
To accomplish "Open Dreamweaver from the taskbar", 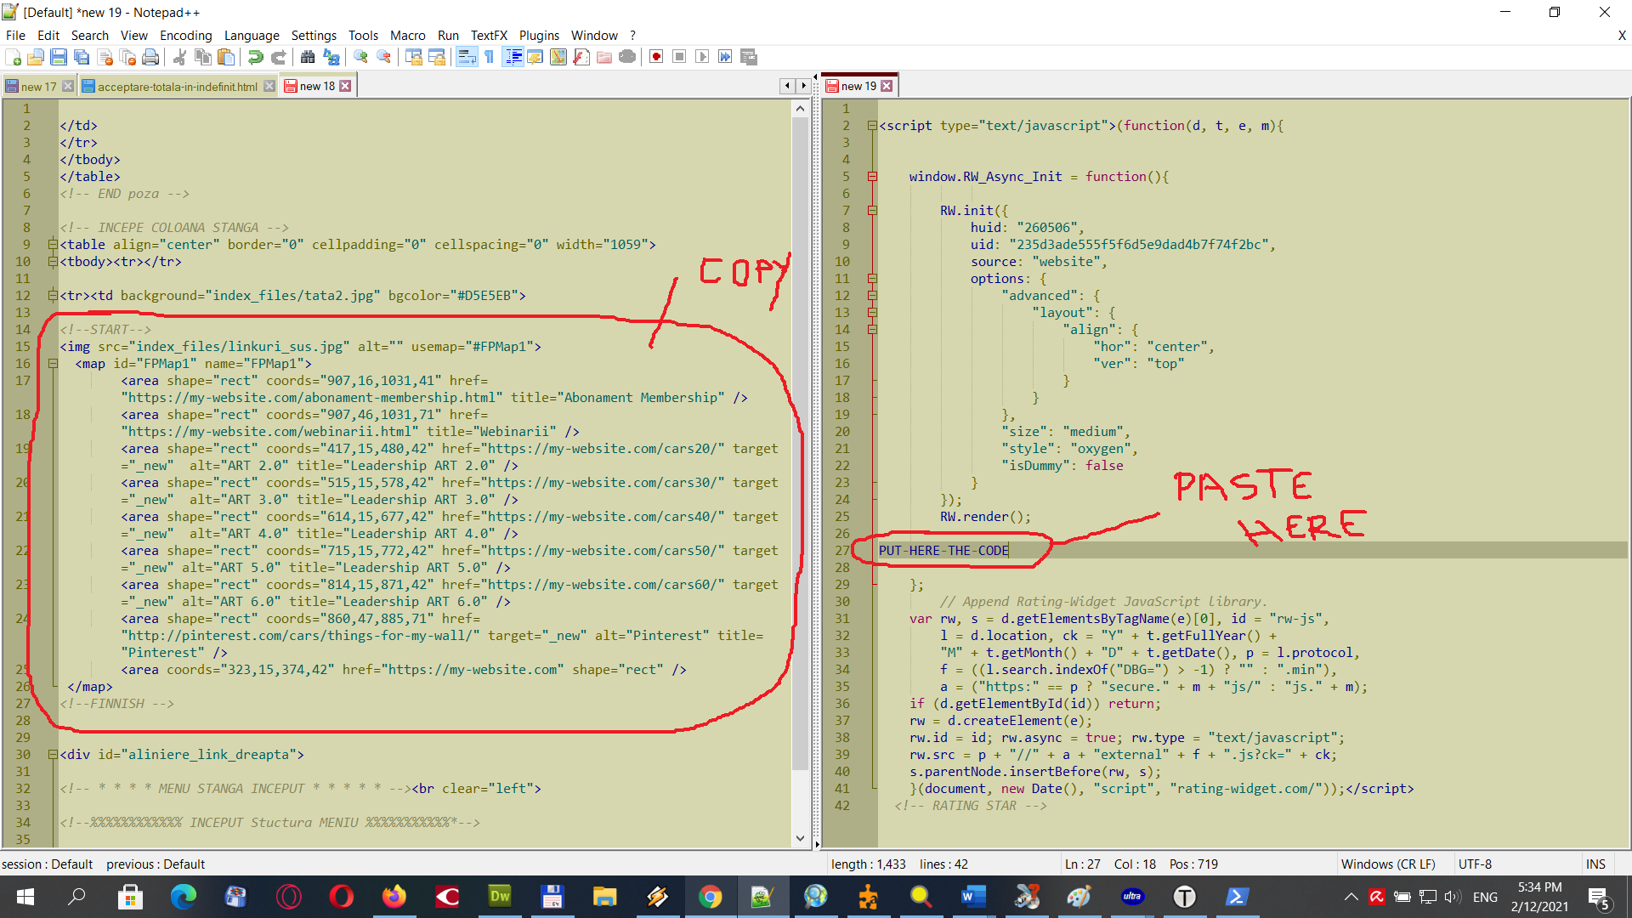I will click(x=500, y=897).
